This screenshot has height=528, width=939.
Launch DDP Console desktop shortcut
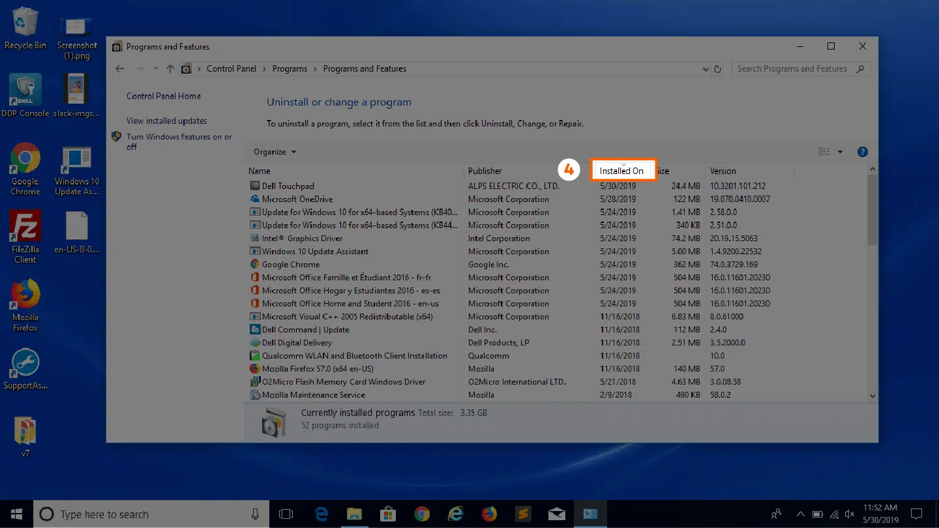(25, 95)
